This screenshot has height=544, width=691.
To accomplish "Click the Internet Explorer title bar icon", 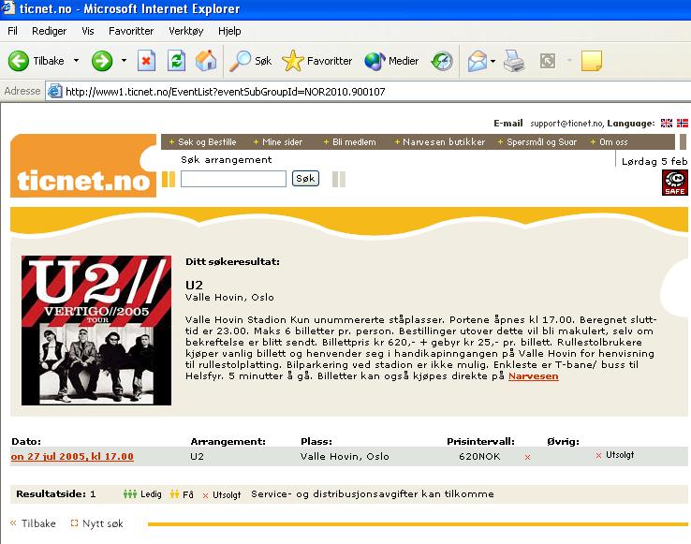I will click(x=8, y=7).
